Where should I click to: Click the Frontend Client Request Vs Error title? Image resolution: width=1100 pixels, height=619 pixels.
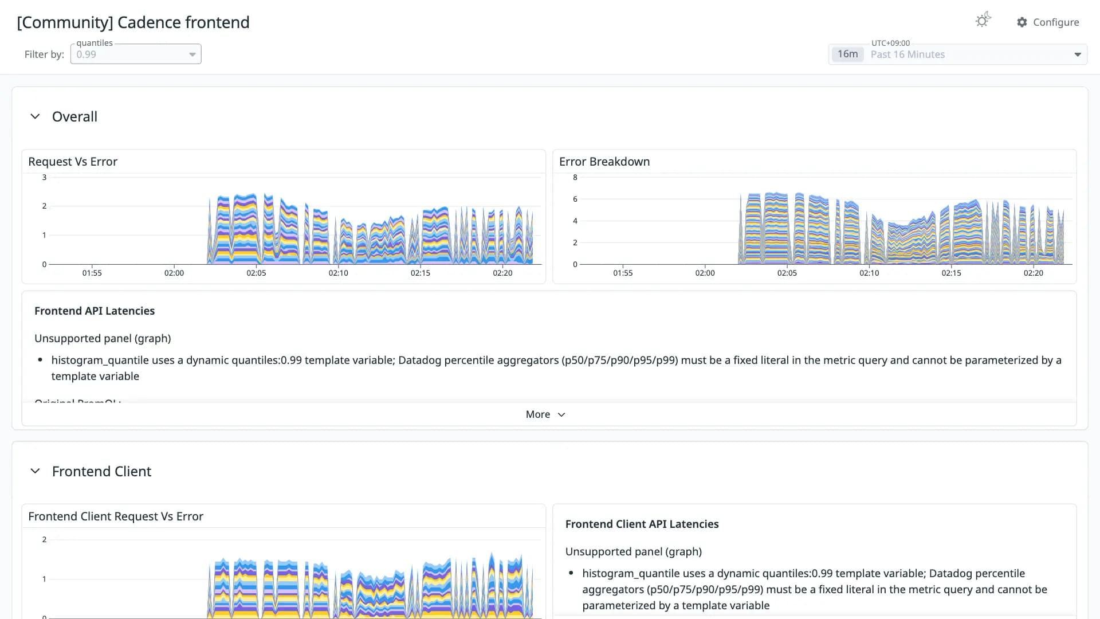click(x=116, y=516)
